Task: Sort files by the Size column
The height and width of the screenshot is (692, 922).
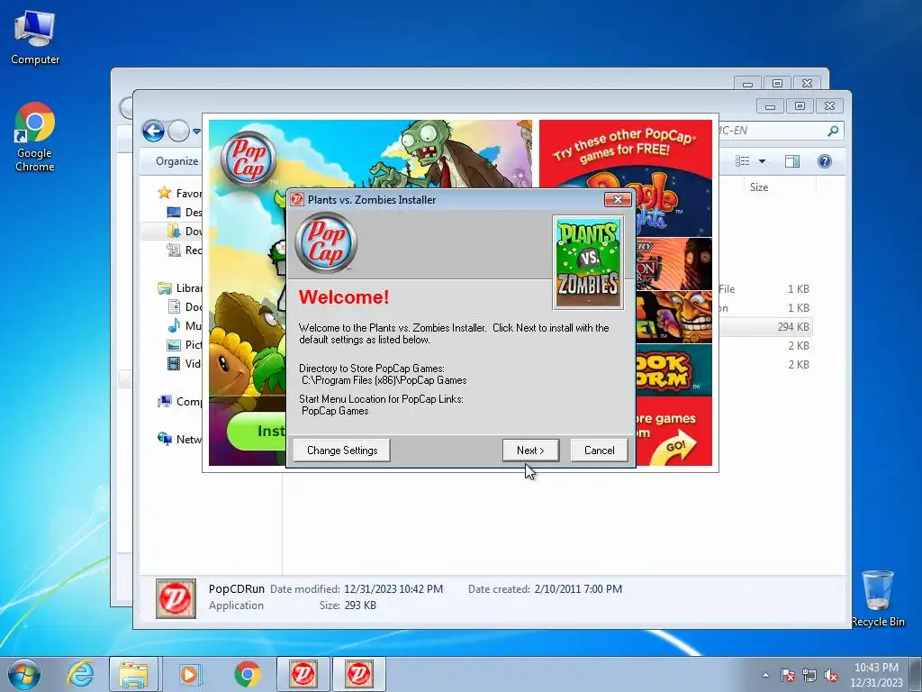Action: pos(758,187)
